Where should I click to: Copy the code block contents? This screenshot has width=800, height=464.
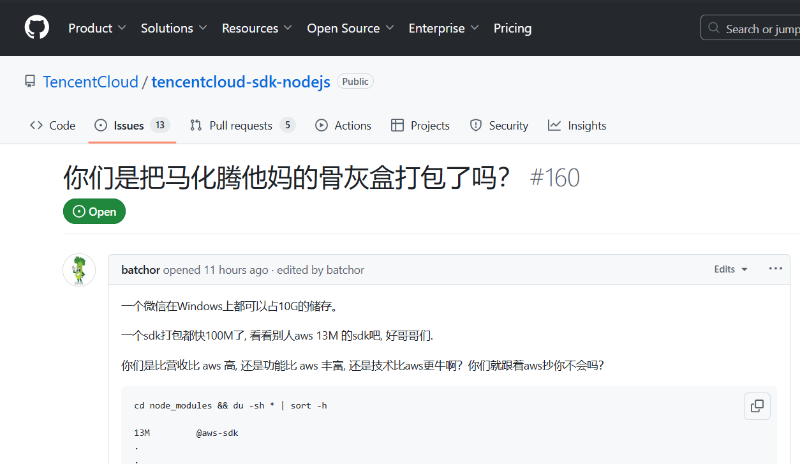(x=757, y=406)
